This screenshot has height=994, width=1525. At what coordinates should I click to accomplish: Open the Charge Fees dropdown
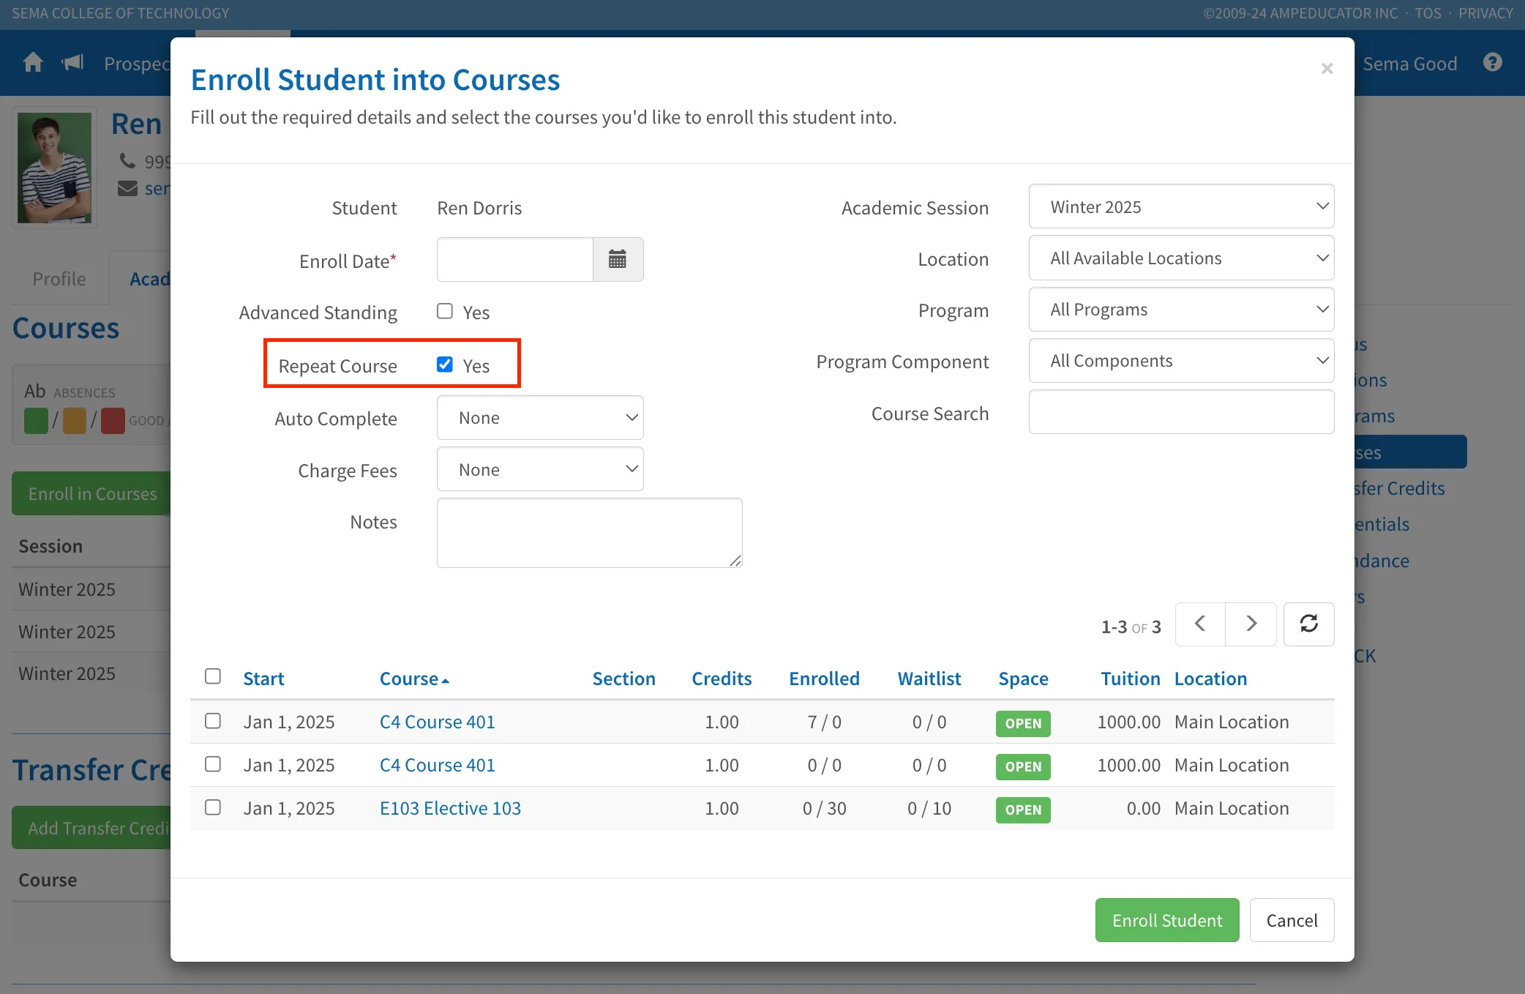pyautogui.click(x=540, y=470)
